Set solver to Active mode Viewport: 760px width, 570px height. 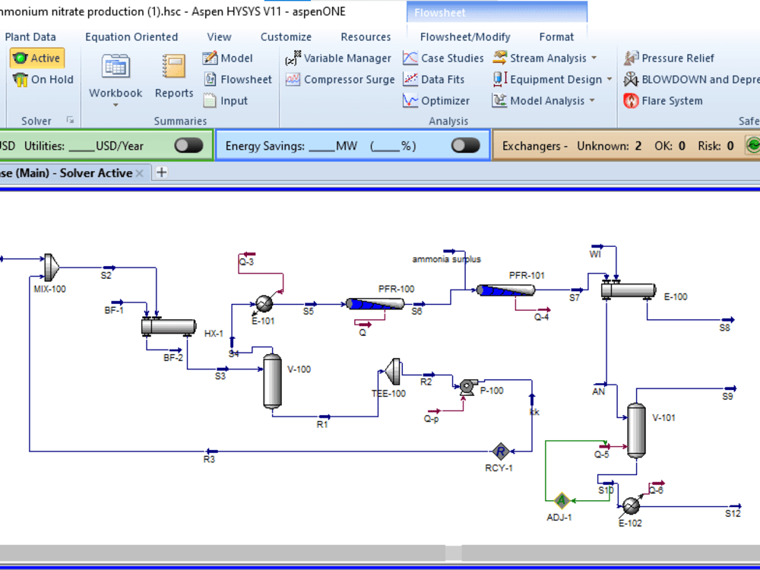pyautogui.click(x=36, y=59)
